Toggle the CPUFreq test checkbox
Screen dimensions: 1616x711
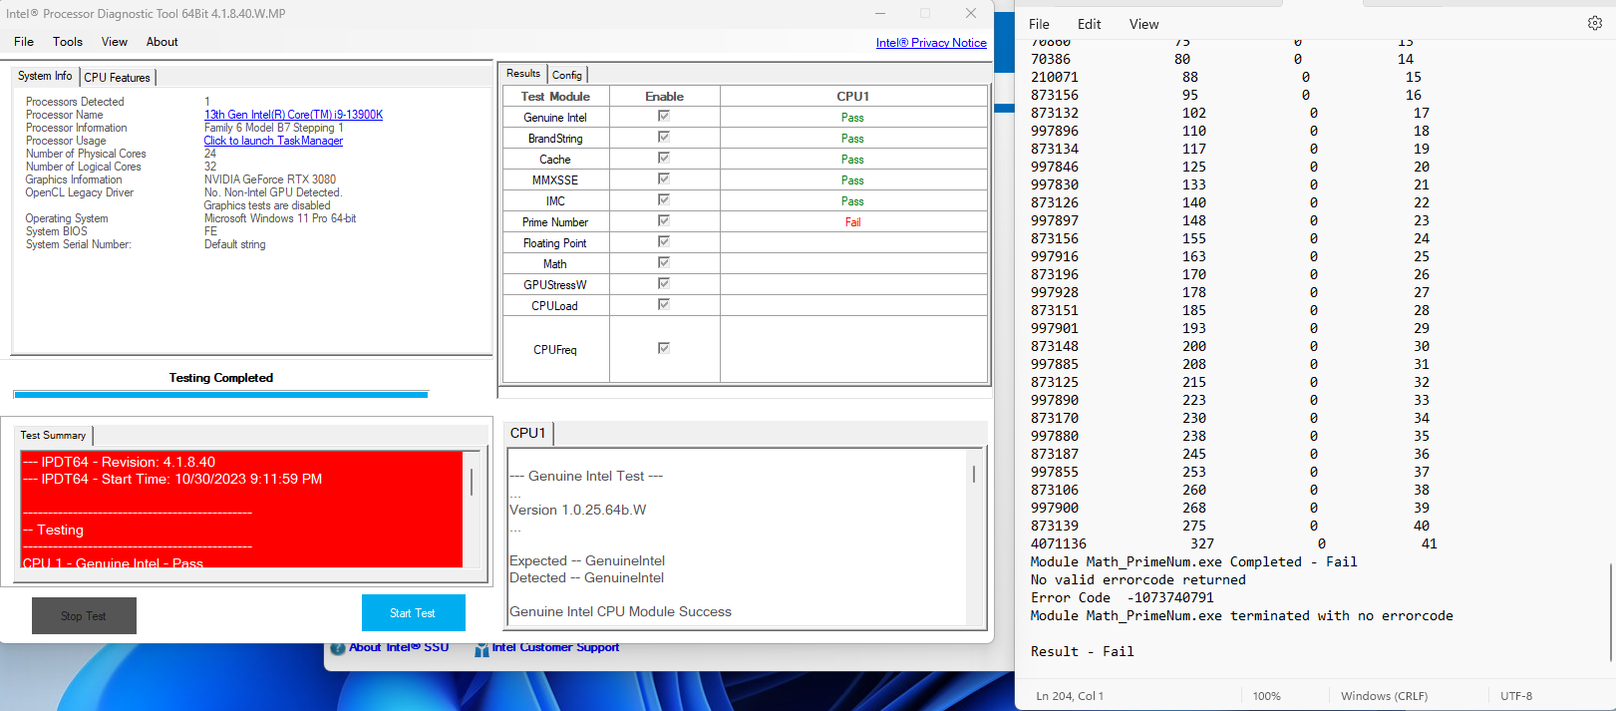(x=664, y=348)
